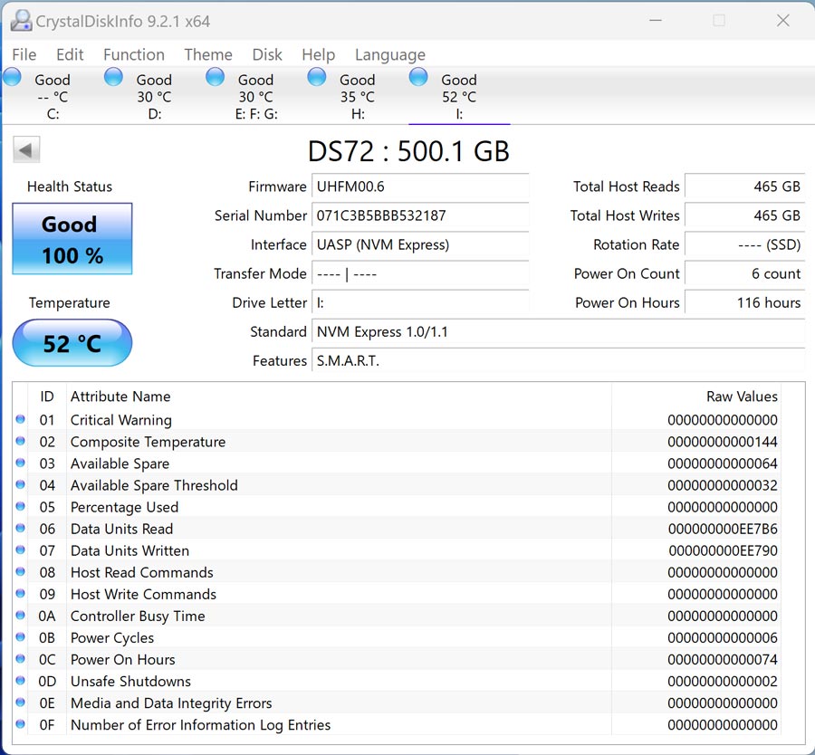
Task: Click the CrystalDiskInfo app icon in title bar
Action: (x=21, y=20)
